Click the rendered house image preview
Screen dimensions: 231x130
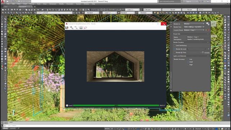[x=115, y=66]
